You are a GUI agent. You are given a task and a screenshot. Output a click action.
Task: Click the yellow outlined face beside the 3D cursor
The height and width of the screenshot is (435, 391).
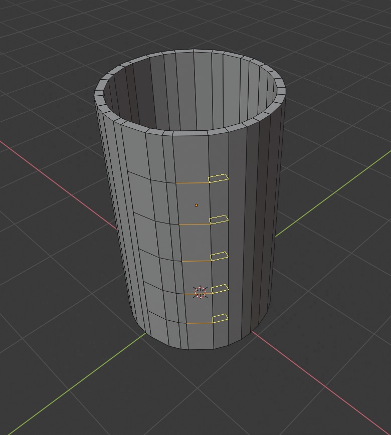coord(220,289)
